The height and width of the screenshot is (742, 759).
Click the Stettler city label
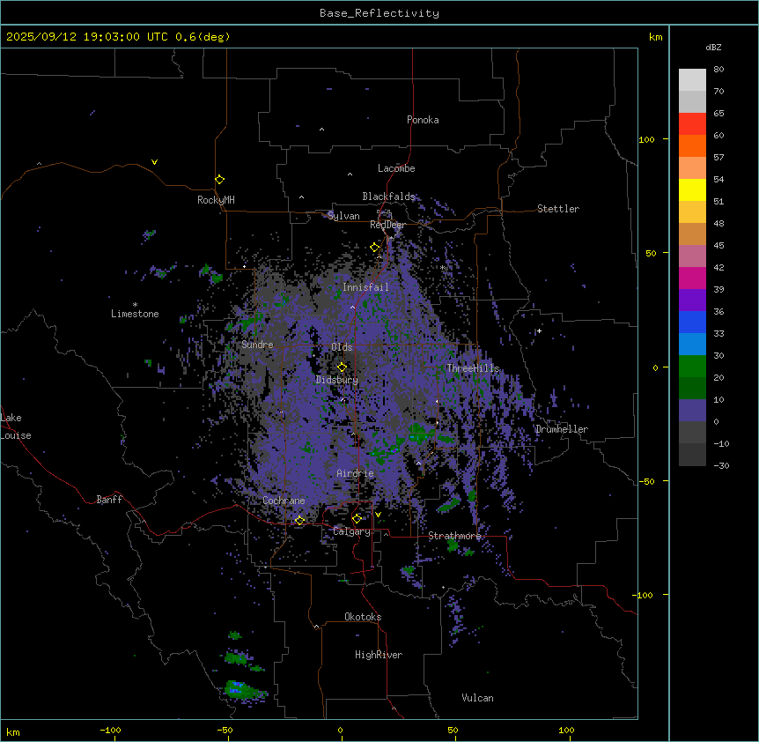558,209
